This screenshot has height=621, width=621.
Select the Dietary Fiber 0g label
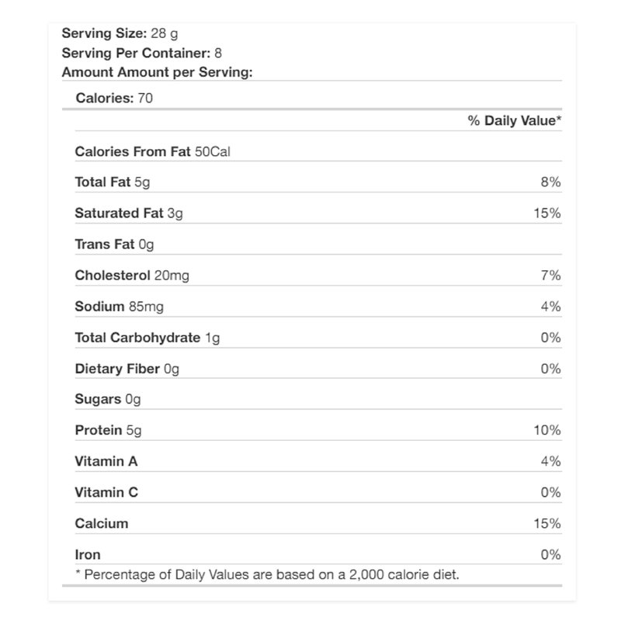click(127, 369)
